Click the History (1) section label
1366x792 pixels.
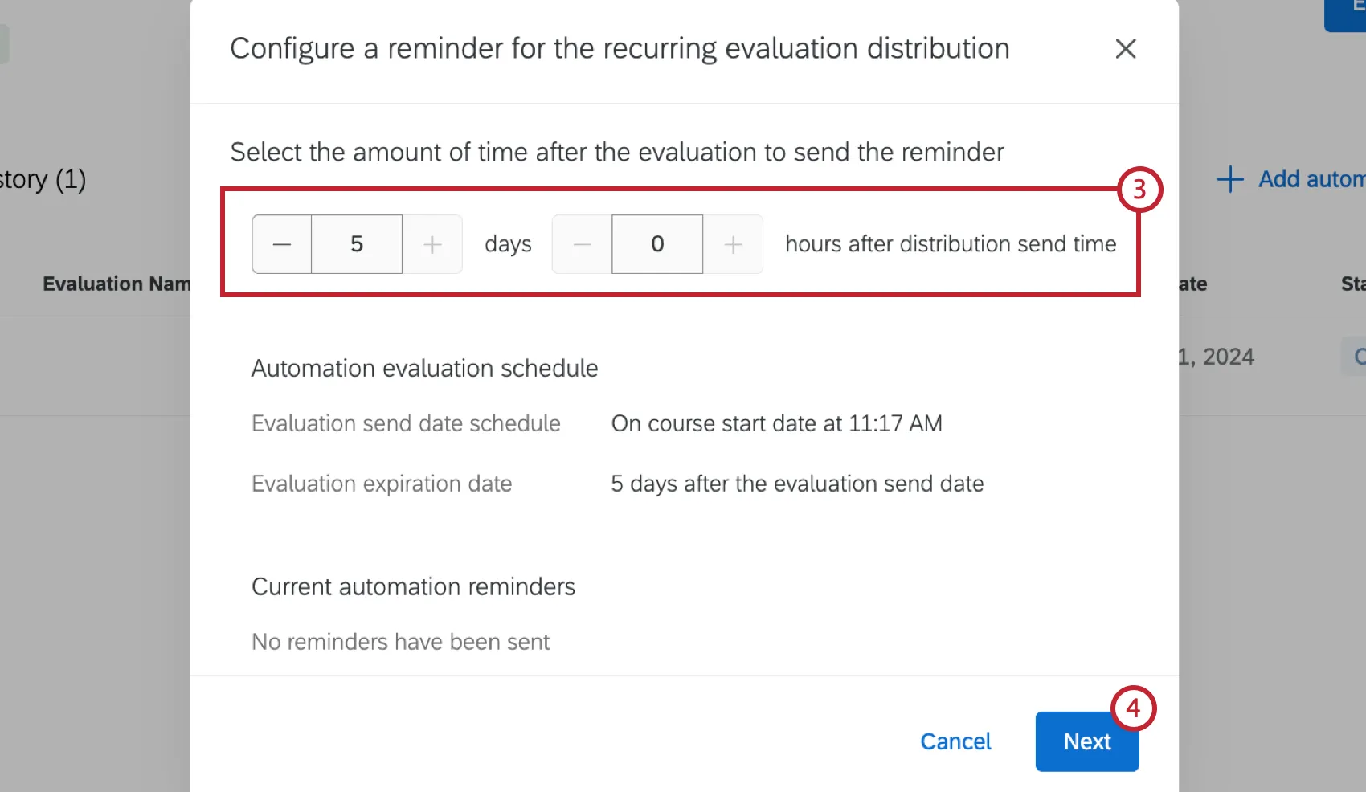point(44,179)
